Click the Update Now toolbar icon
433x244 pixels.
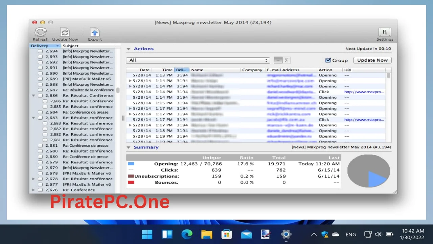(x=65, y=32)
